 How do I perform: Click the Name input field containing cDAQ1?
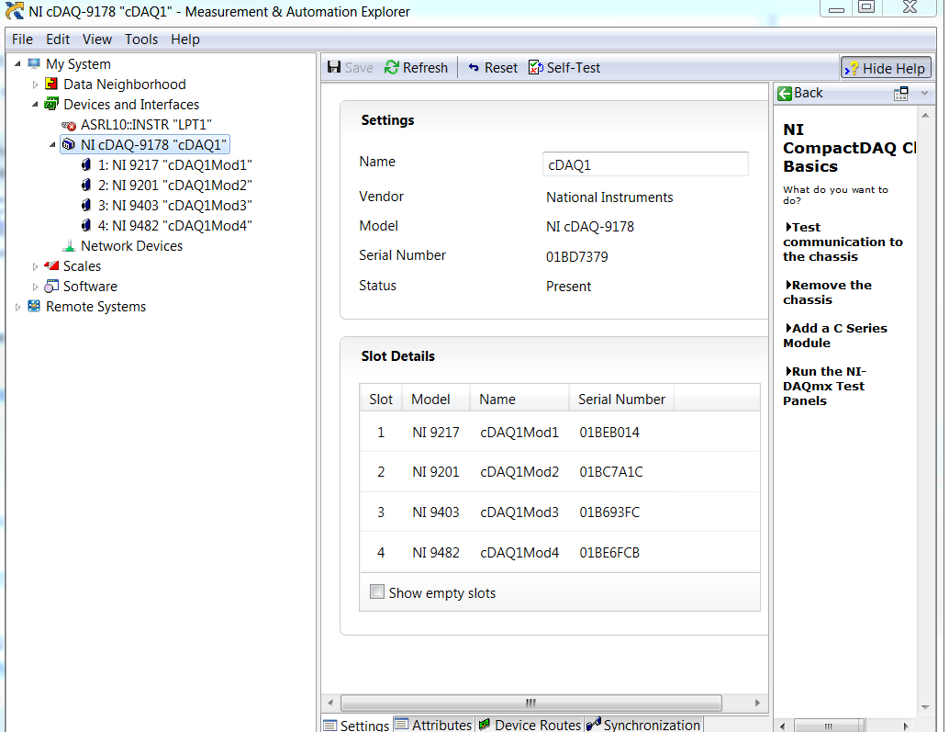coord(645,164)
